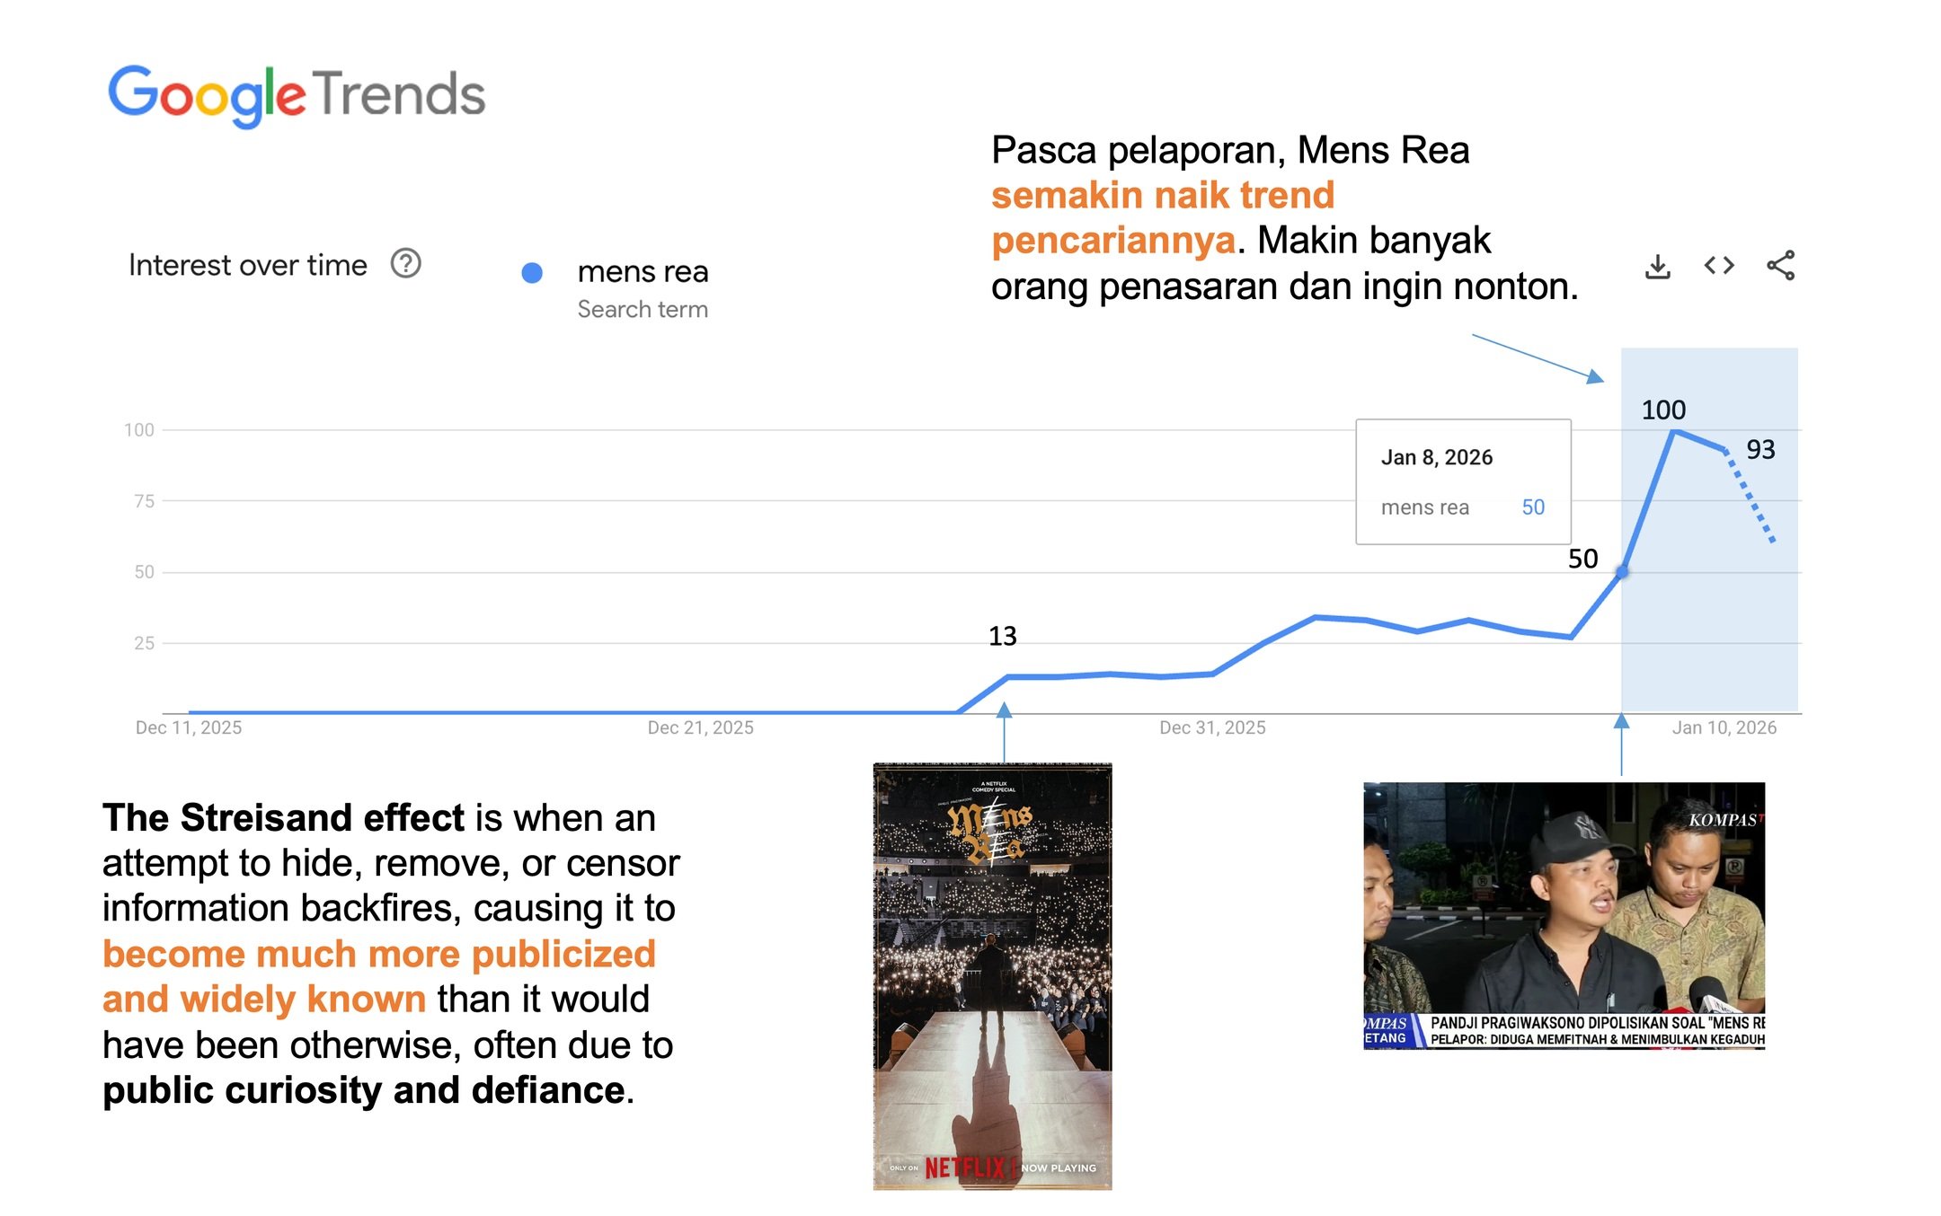The height and width of the screenshot is (1216, 1941).
Task: Click the 'public curiosity and defiance' text
Action: click(364, 1090)
